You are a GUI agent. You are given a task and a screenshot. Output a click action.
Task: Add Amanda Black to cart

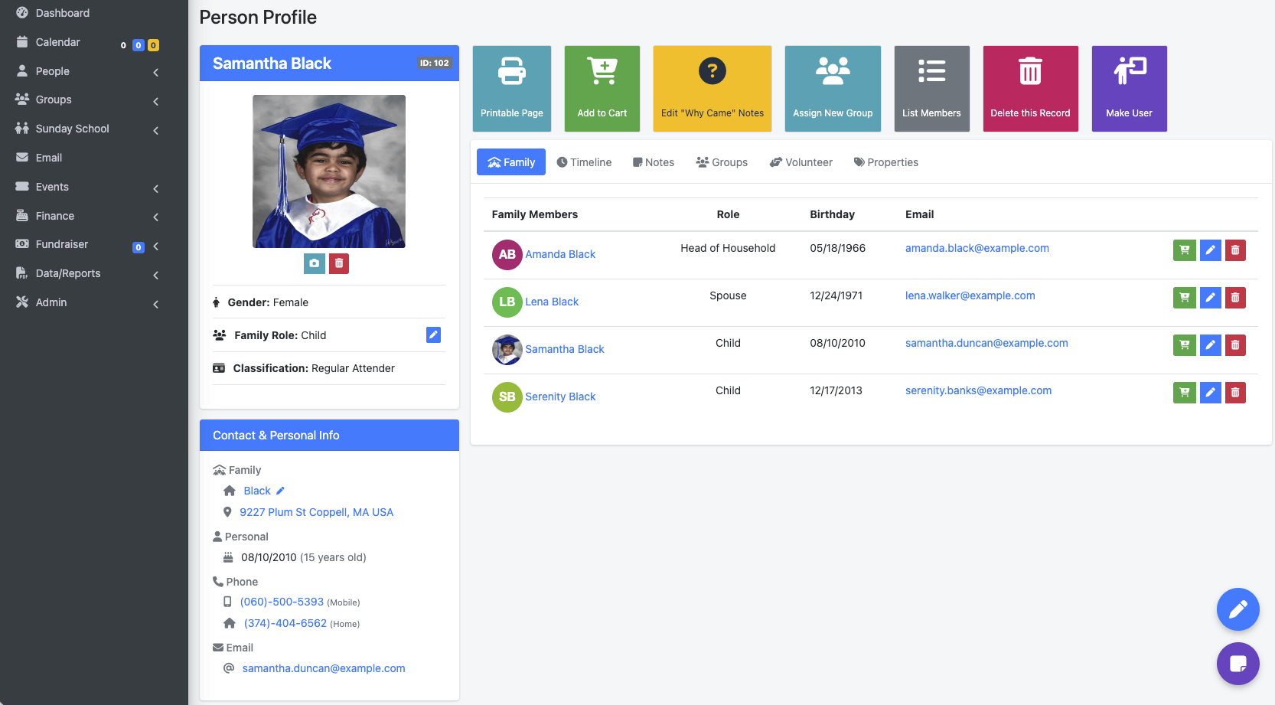(1184, 250)
